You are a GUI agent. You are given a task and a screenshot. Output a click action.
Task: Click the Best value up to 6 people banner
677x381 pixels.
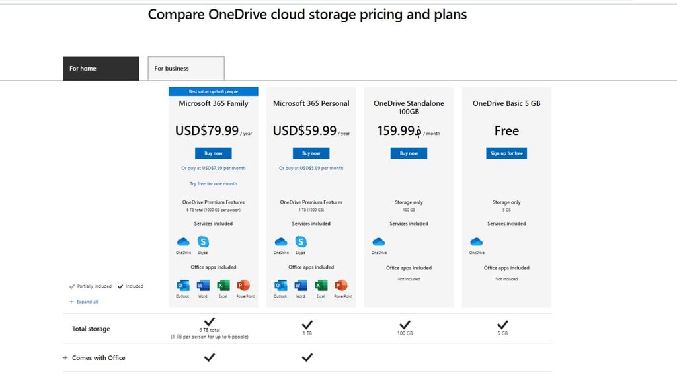coord(213,91)
